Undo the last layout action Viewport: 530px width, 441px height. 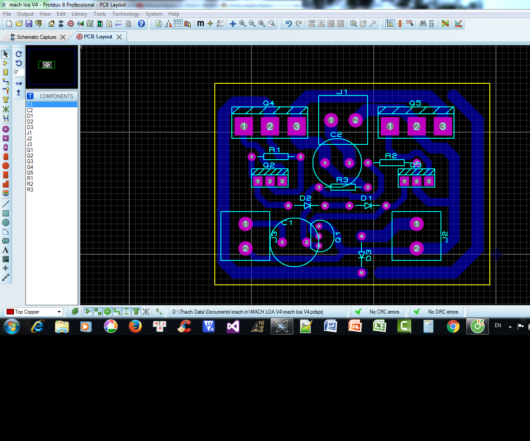tap(289, 24)
